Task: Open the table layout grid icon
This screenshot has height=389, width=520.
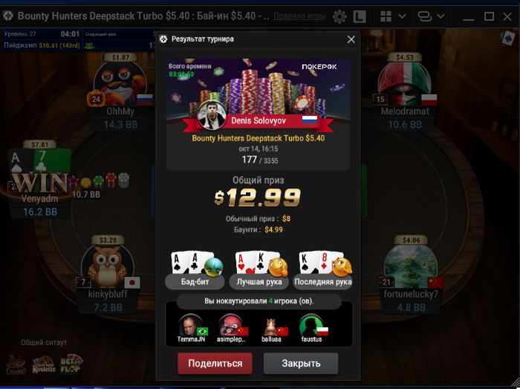Action: point(386,16)
